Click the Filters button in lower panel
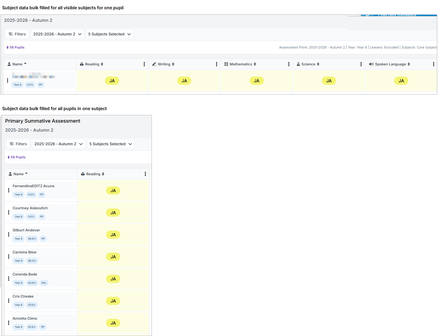 pos(18,144)
